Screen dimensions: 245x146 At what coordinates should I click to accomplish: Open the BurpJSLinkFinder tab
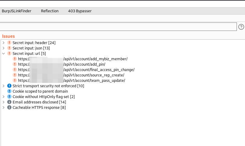tap(17, 11)
